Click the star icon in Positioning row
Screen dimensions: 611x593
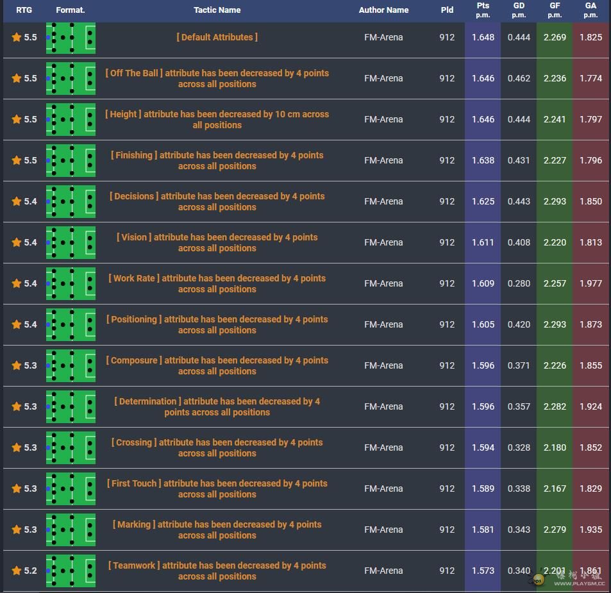(17, 324)
